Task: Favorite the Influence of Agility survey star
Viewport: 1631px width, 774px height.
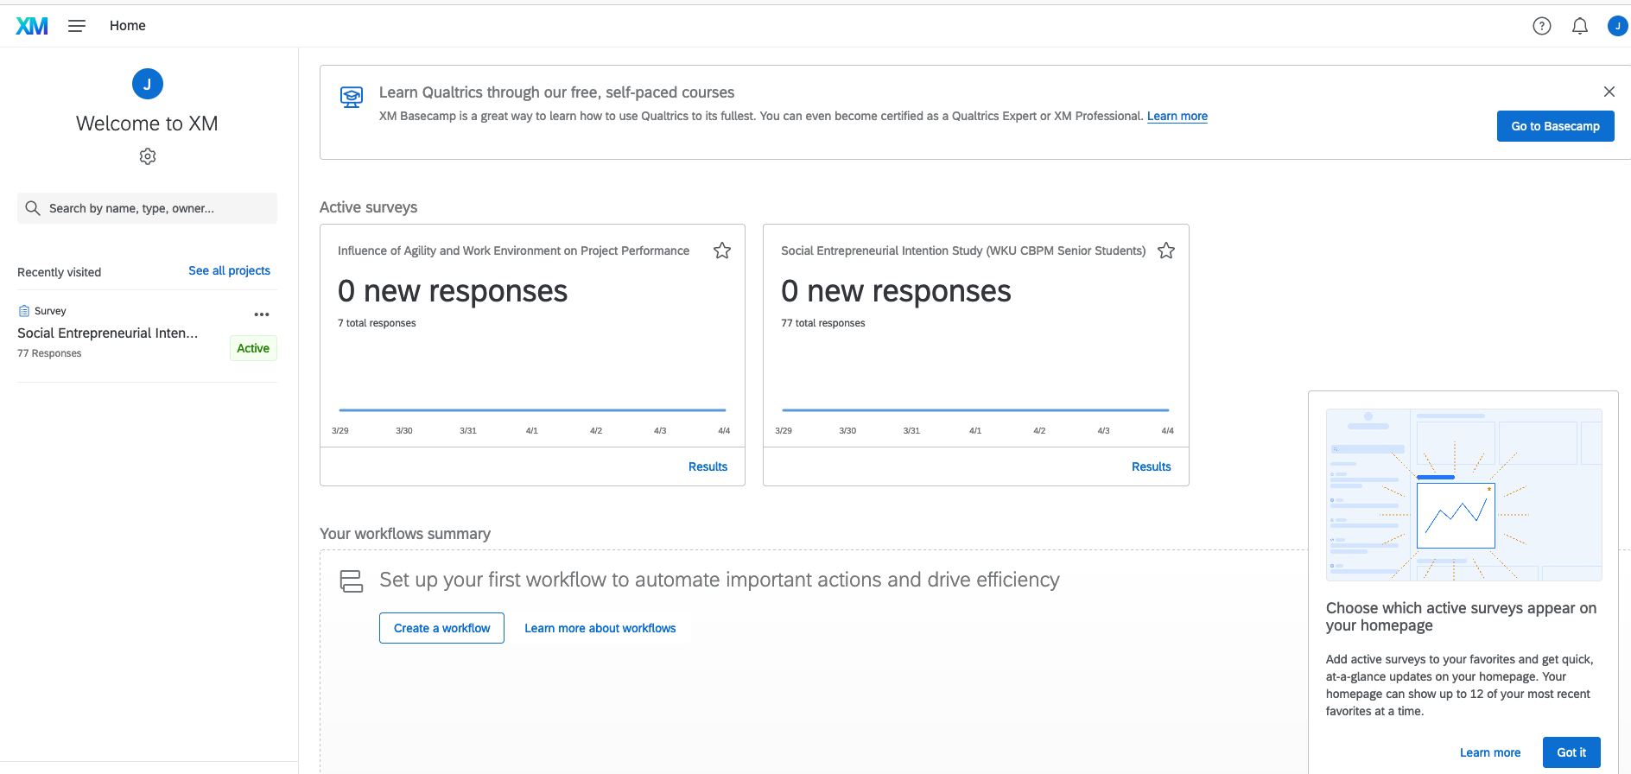Action: [x=722, y=251]
